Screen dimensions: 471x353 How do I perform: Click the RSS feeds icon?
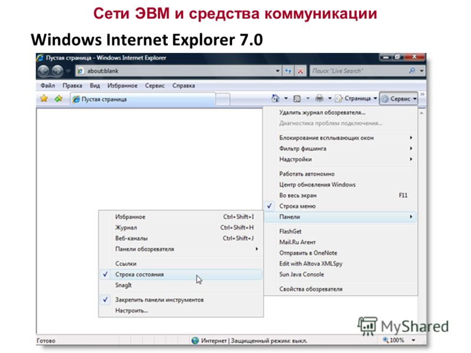(x=297, y=98)
